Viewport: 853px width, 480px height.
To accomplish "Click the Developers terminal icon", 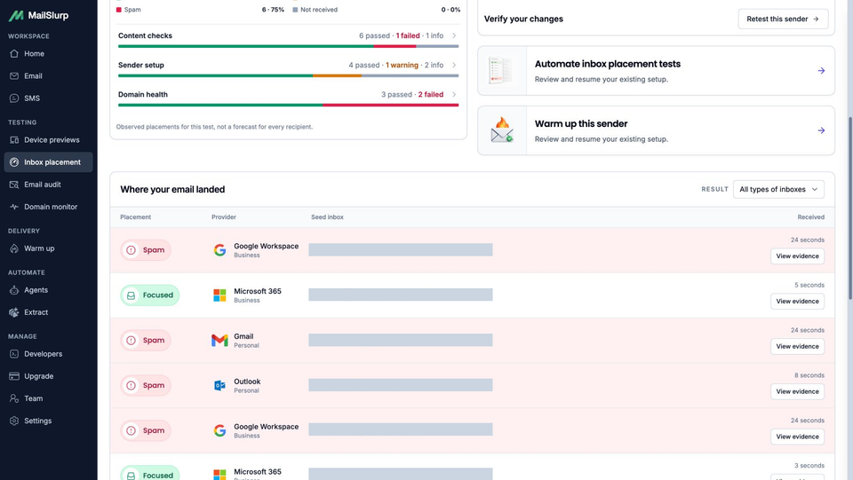I will 14,354.
